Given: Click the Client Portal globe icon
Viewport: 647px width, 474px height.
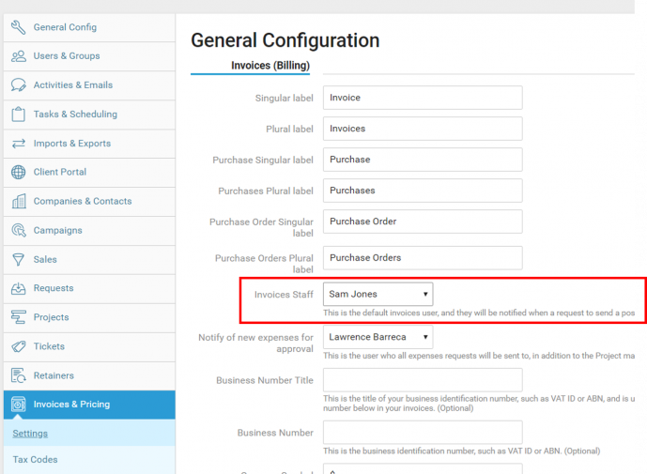Looking at the screenshot, I should 18,173.
